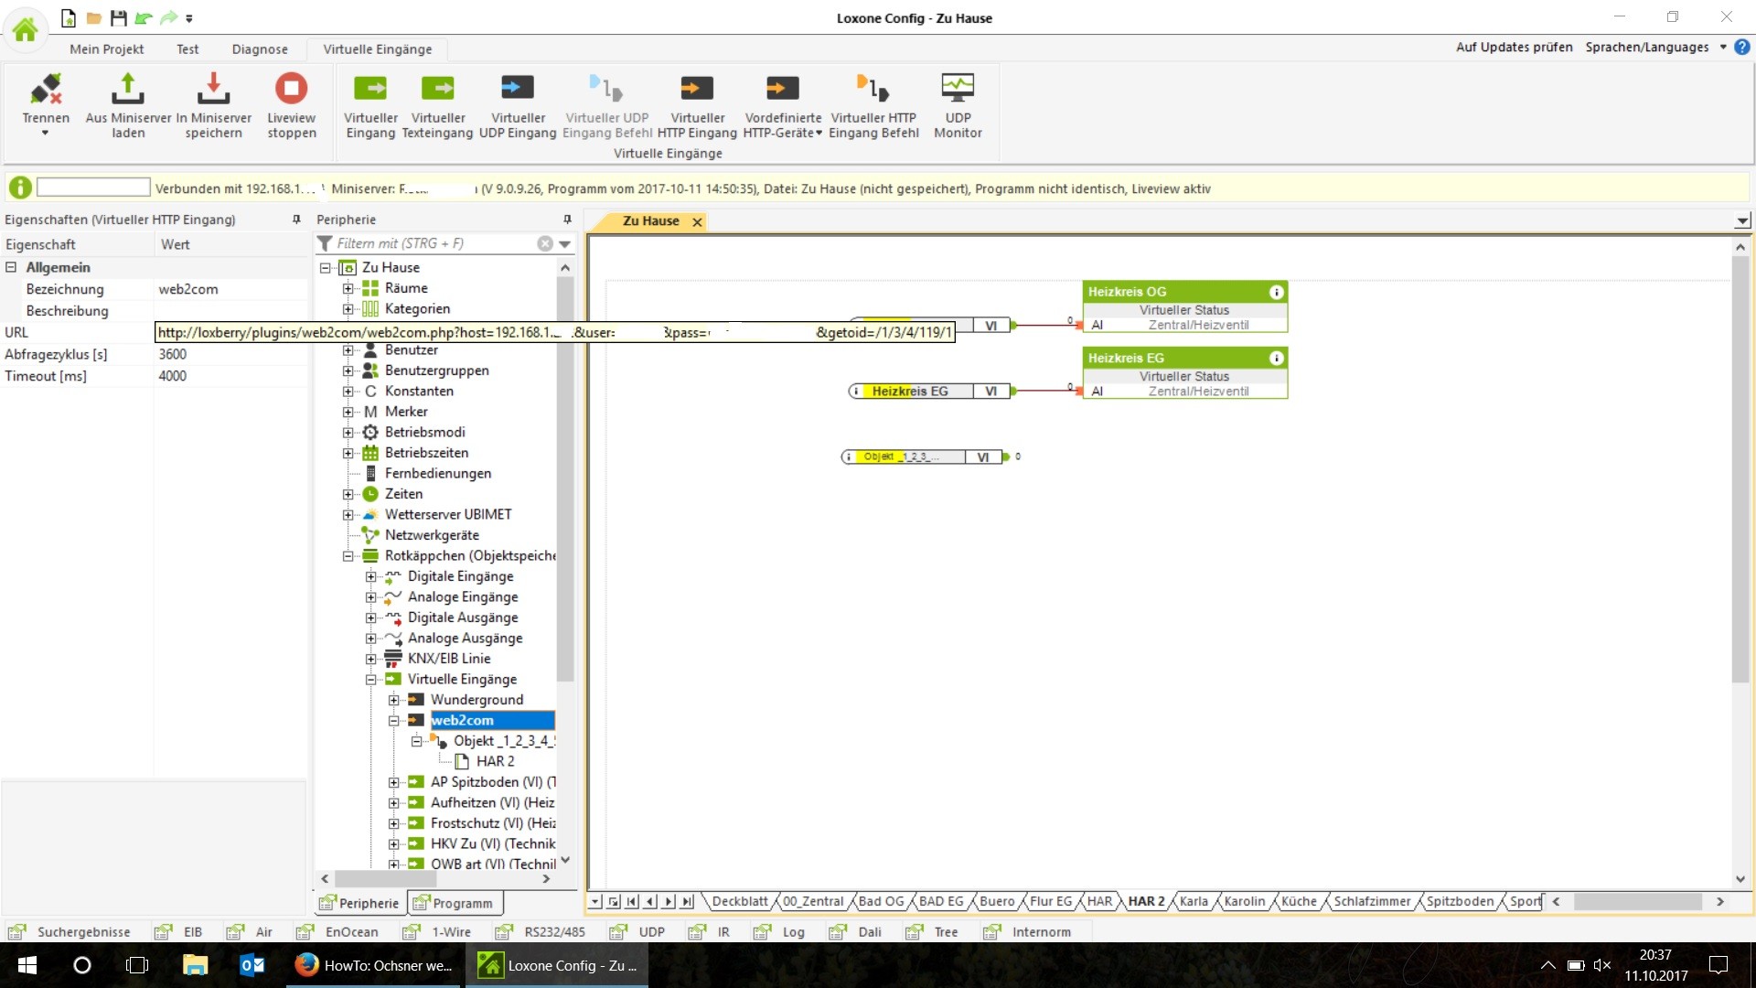This screenshot has height=988, width=1756.
Task: Click the Trennen disconnect icon
Action: [x=46, y=90]
